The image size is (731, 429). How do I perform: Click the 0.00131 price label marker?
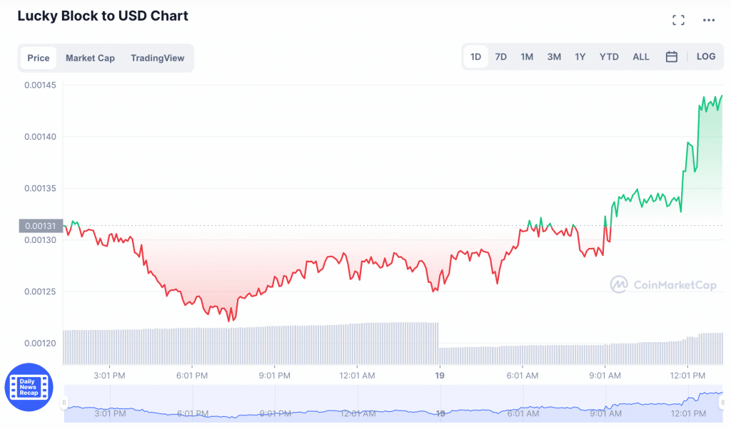point(41,226)
